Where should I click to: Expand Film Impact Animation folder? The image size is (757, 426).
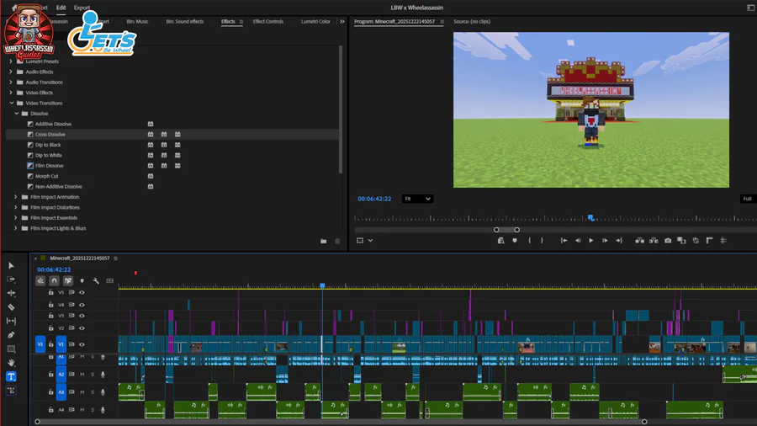15,197
